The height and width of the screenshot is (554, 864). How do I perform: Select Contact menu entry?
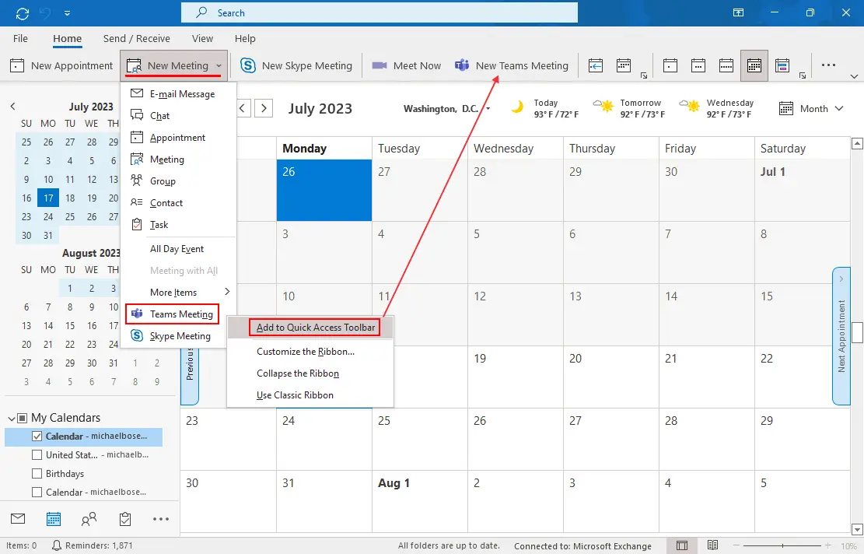(x=179, y=203)
